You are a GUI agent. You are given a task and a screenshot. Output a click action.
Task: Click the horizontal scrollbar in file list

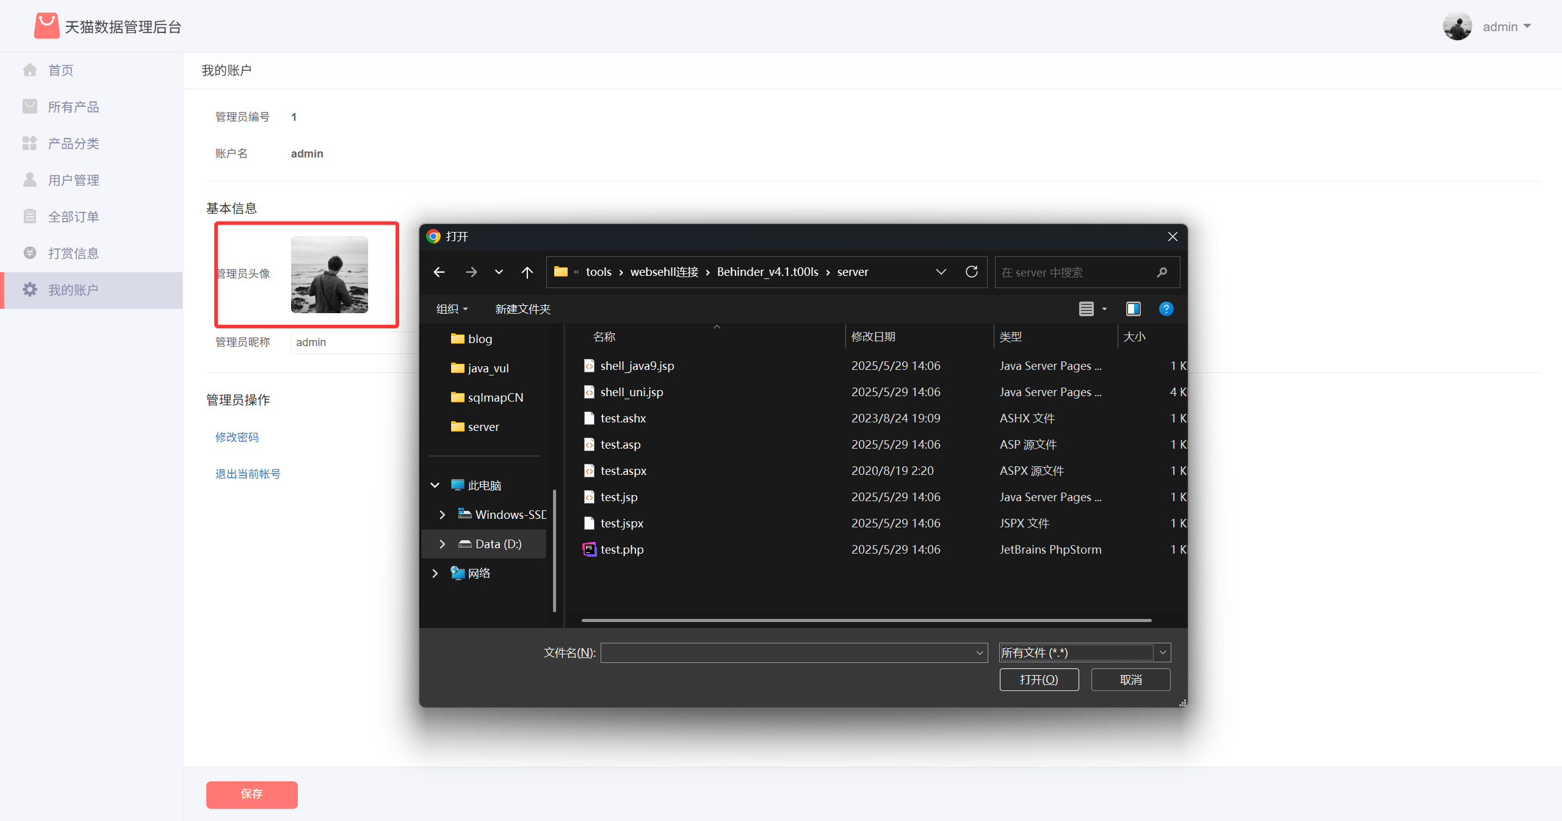point(866,620)
